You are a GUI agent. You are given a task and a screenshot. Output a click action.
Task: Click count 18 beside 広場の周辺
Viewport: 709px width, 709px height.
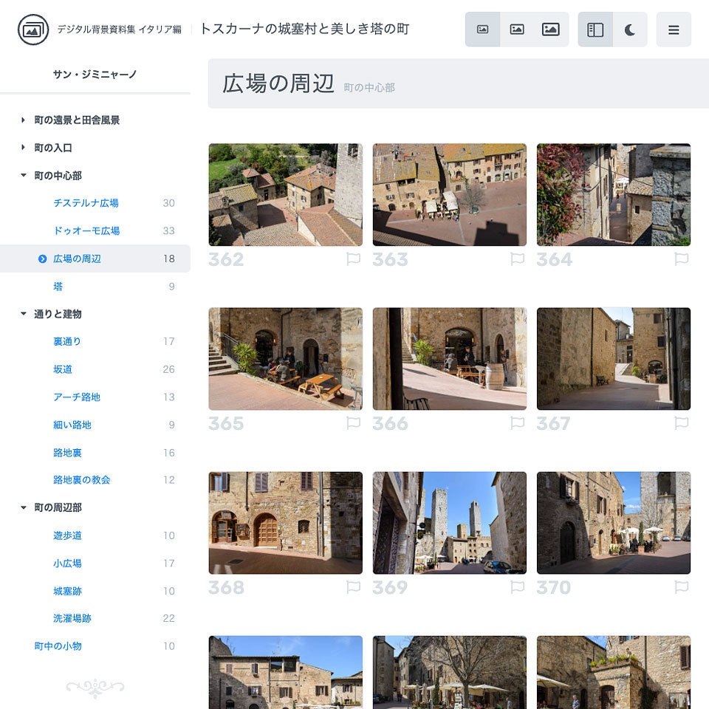coord(169,258)
